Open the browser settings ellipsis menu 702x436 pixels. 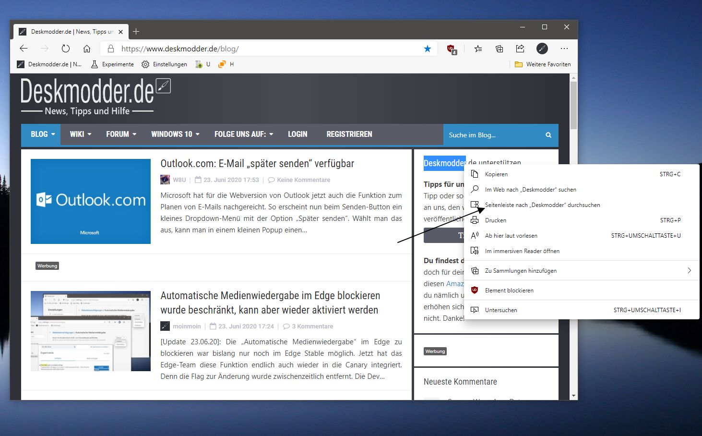tap(564, 48)
